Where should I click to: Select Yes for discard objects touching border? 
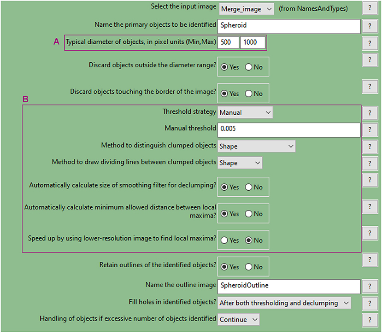(229, 94)
